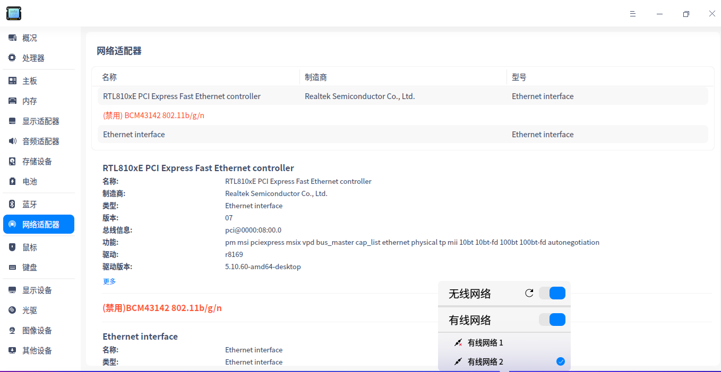Click the red (禁用)BCM43142 802.11b/g/n heading
721x372 pixels.
(x=162, y=308)
